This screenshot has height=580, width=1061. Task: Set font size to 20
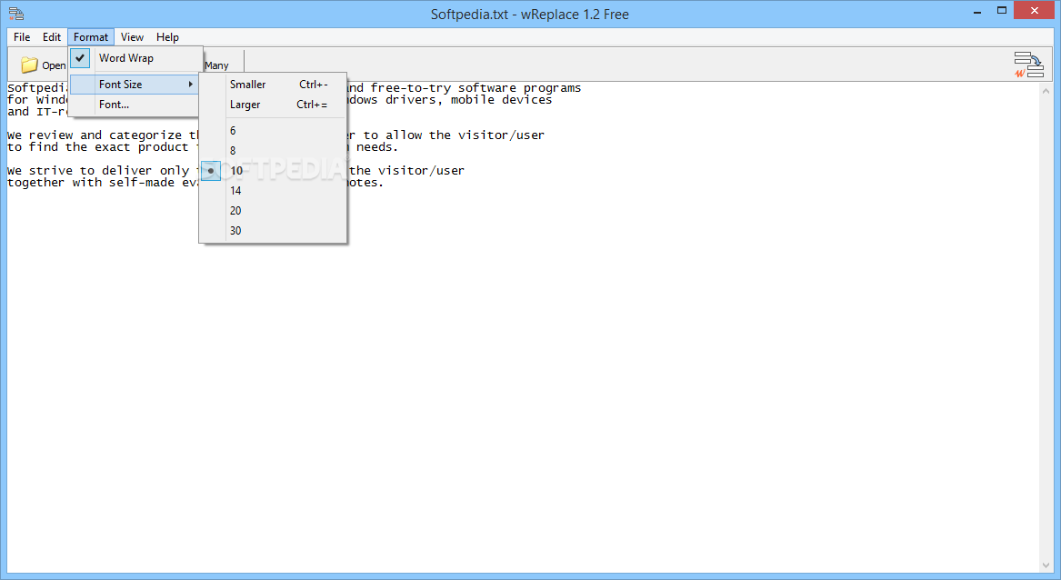click(x=274, y=211)
